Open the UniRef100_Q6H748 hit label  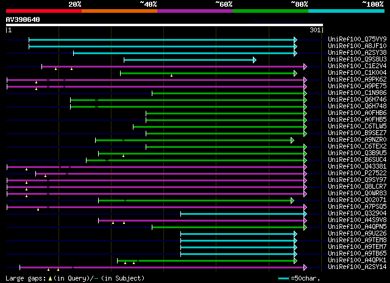(x=357, y=106)
